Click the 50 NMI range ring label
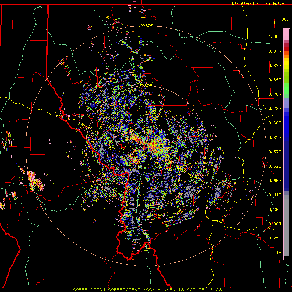 click(x=146, y=86)
